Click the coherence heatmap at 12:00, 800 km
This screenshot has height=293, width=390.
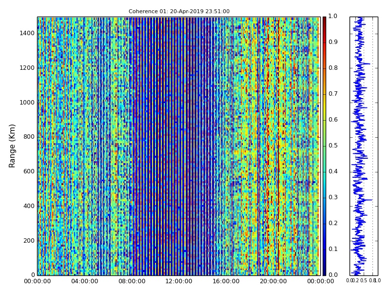179,137
